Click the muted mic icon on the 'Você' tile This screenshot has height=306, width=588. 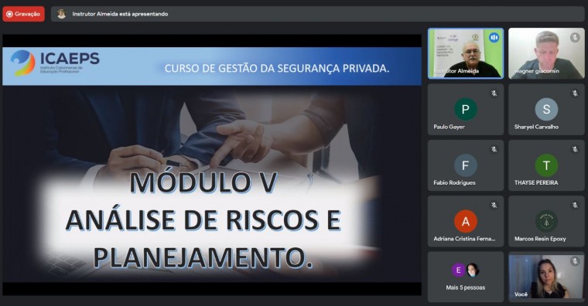tap(575, 260)
